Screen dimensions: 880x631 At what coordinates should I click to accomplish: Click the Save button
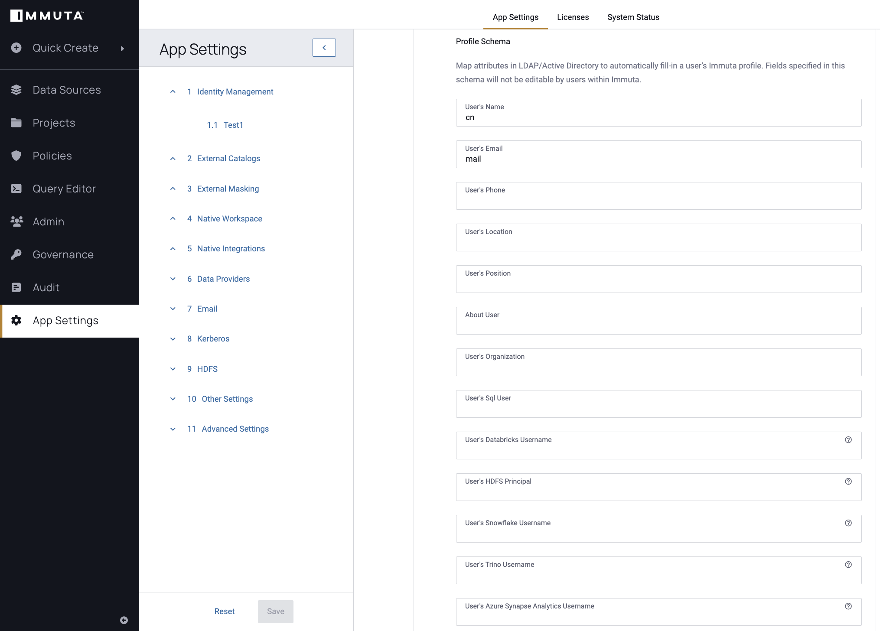pyautogui.click(x=275, y=611)
